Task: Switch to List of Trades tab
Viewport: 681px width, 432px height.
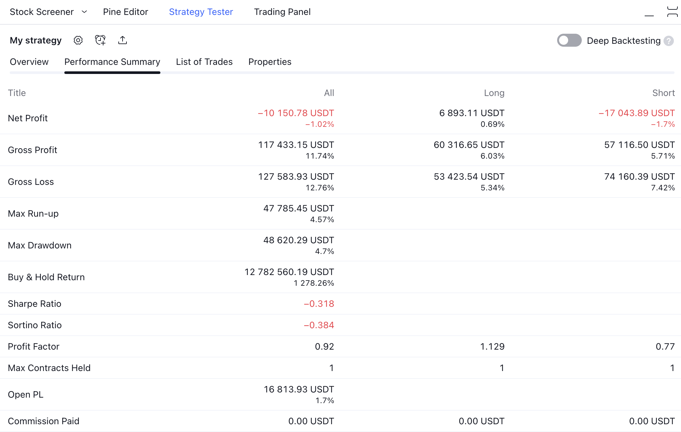Action: pos(204,62)
